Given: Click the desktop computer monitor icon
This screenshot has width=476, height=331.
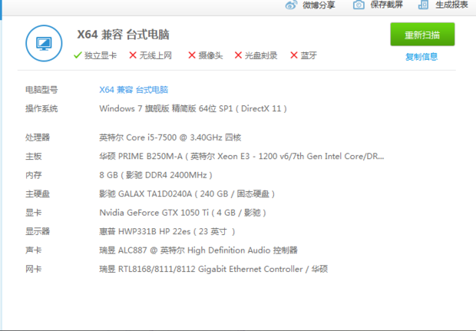Looking at the screenshot, I should point(44,44).
